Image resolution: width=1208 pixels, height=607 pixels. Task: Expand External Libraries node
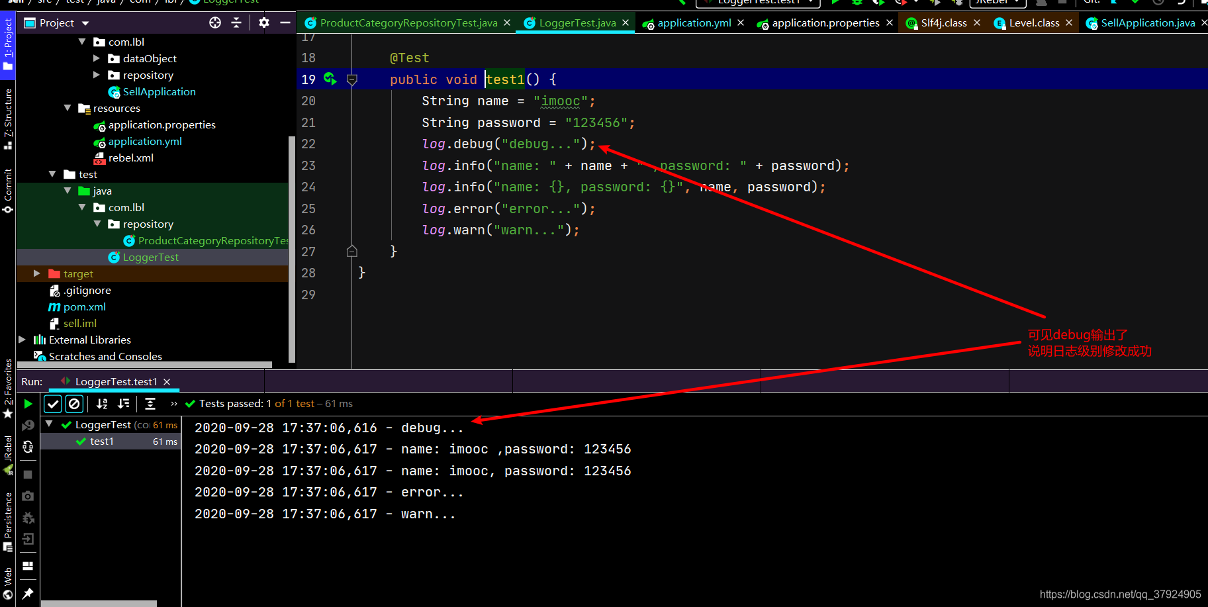23,340
